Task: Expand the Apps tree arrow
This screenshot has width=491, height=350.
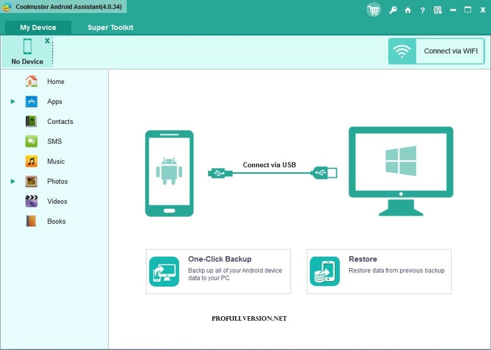Action: 12,102
